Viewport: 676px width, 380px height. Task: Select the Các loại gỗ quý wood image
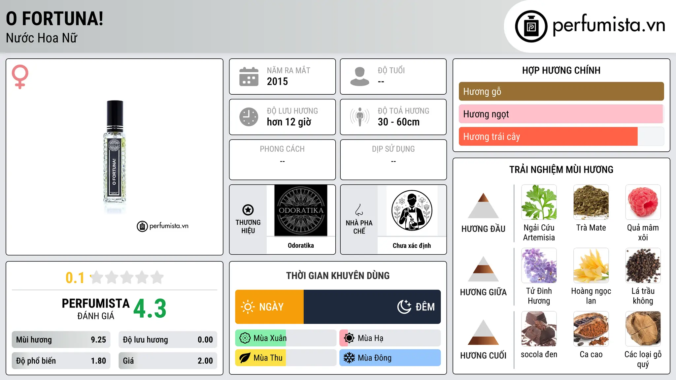point(643,329)
